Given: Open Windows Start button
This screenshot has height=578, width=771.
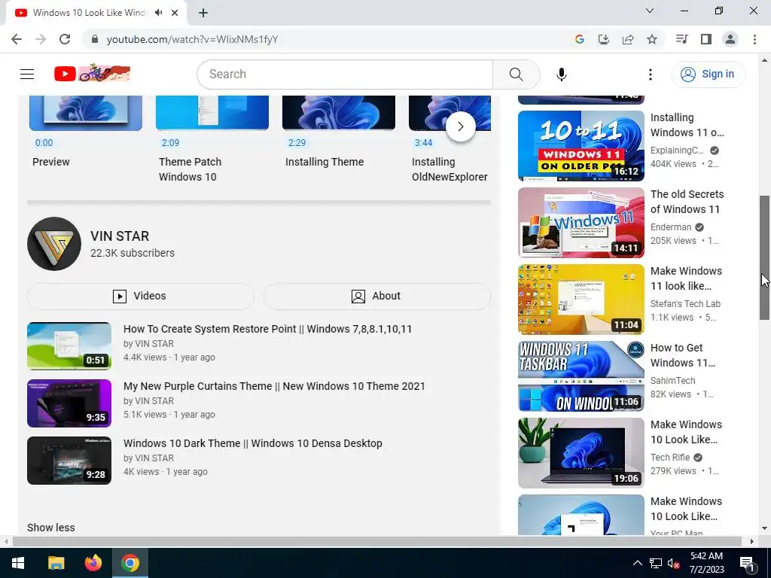Looking at the screenshot, I should [18, 563].
